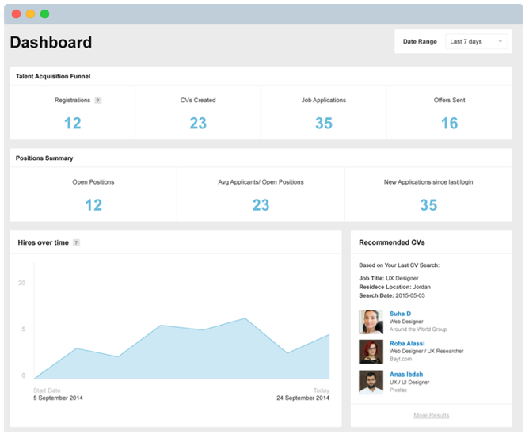529x438 pixels.
Task: Open the Last 7 days date range dropdown
Action: click(x=477, y=41)
